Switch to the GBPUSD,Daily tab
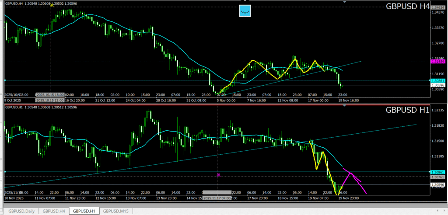 (x=21, y=211)
